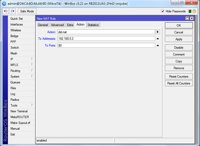This screenshot has width=200, height=146.
Task: Click the padlock icon in toolbar
Action: tap(194, 11)
